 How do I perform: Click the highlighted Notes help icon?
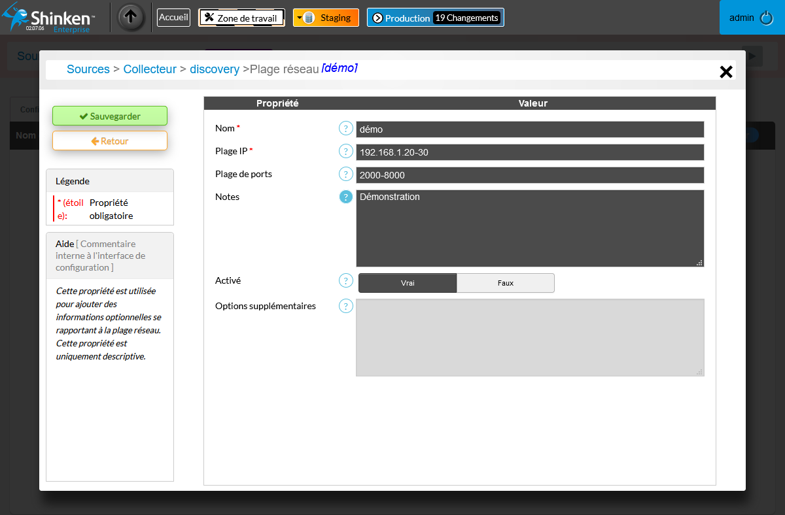coord(345,197)
